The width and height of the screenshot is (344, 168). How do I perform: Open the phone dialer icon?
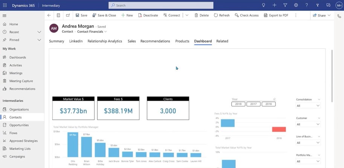339,16
